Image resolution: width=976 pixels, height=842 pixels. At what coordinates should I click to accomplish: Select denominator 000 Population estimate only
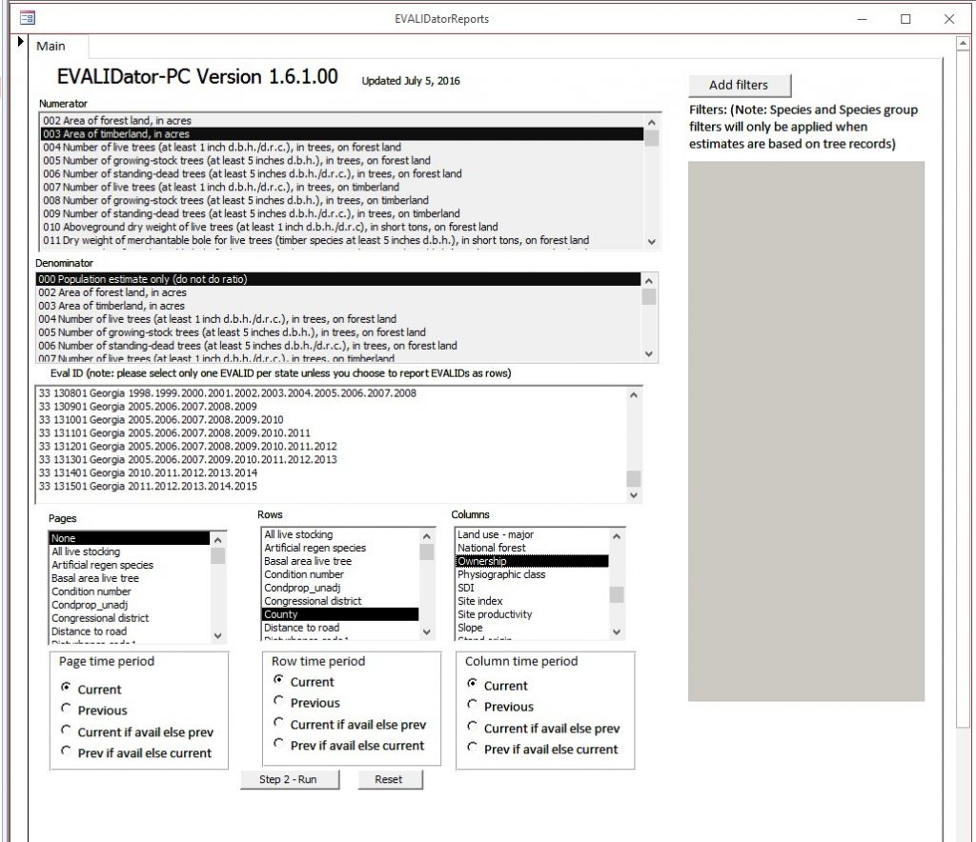(x=338, y=279)
